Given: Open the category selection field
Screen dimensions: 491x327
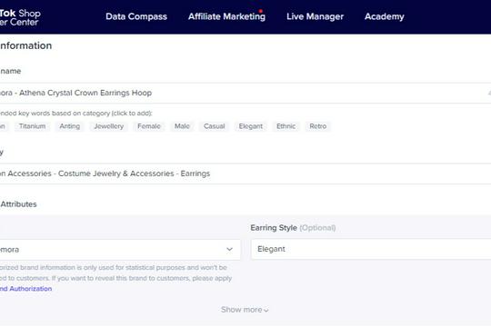Looking at the screenshot, I should tap(245, 173).
